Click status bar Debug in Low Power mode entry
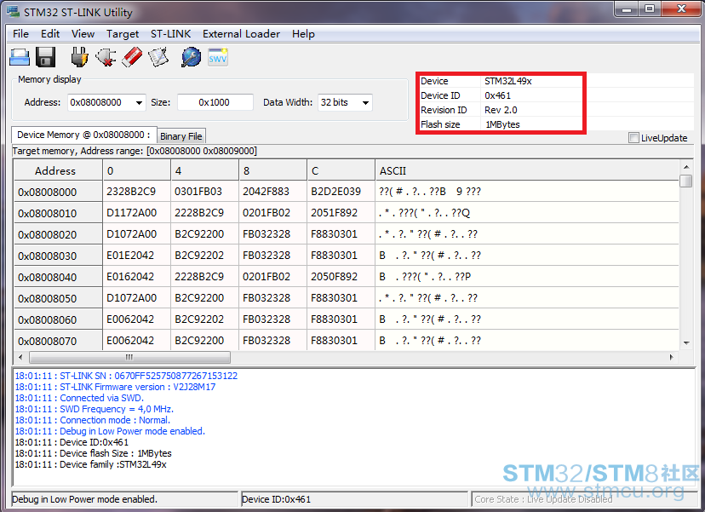Image resolution: width=705 pixels, height=512 pixels. (124, 499)
